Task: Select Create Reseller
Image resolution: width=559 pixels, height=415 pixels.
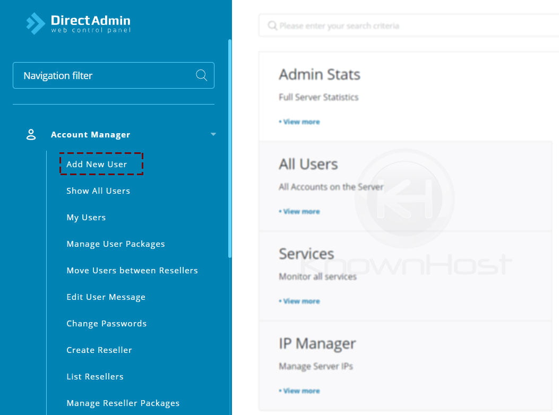Action: tap(99, 350)
